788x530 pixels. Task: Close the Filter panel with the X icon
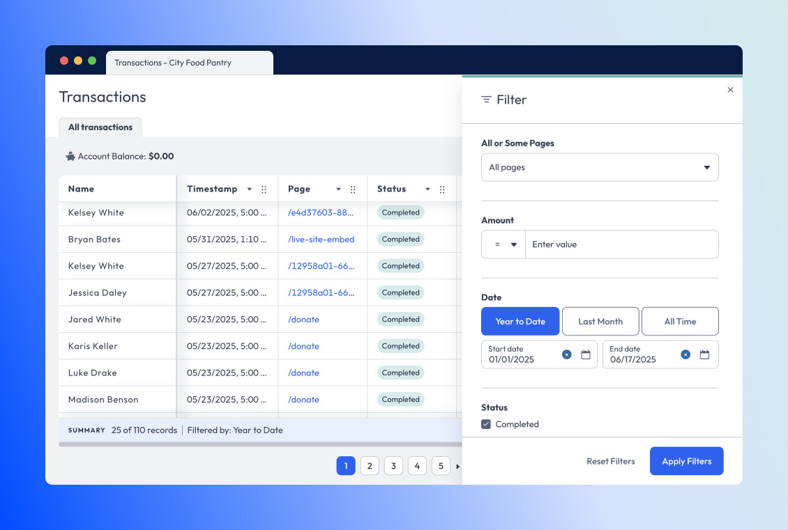730,90
